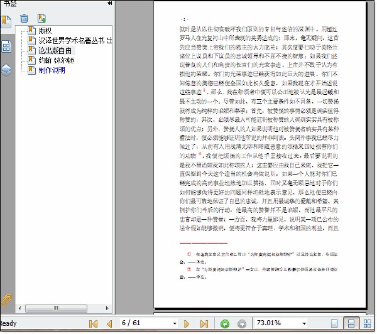
Task: Collapse the bookmarks panel with double arrow
Action: tap(109, 3)
